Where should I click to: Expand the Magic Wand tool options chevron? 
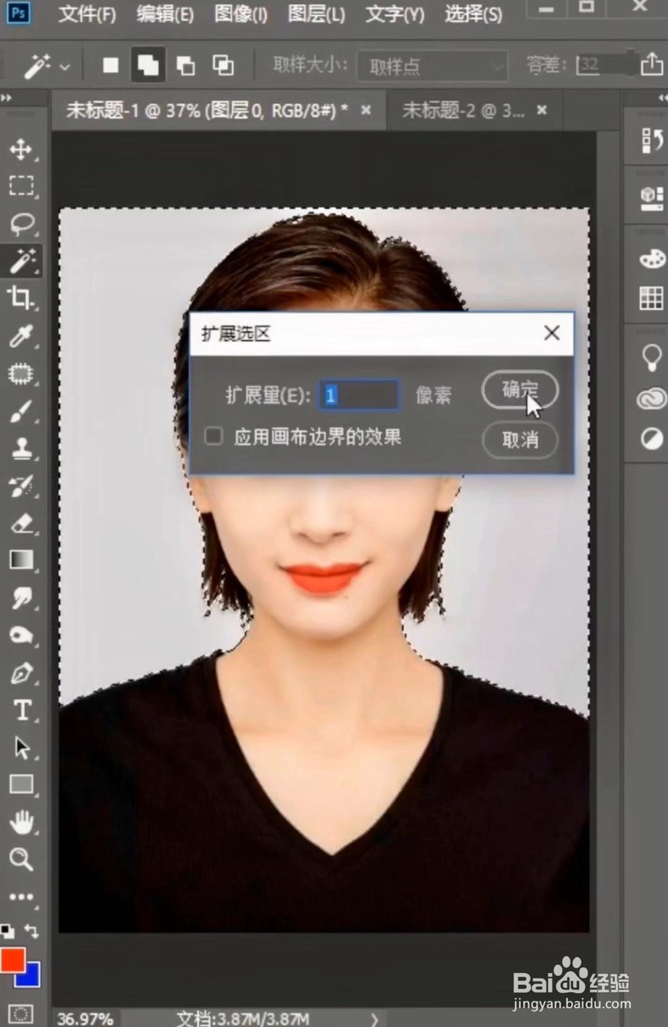63,67
